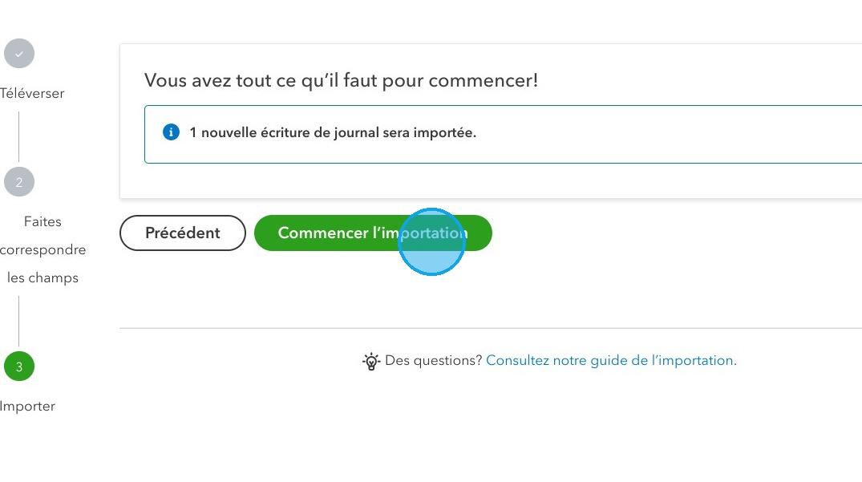
Task: Start import with Commencer l'importation button
Action: pyautogui.click(x=373, y=233)
